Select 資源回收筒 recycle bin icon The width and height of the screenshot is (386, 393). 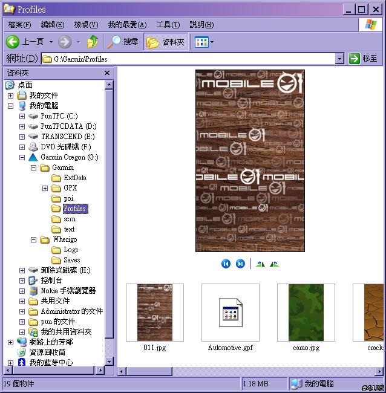click(22, 352)
